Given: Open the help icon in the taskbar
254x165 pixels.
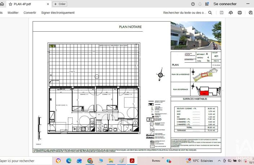Looking at the screenshot, I should 168,161.
